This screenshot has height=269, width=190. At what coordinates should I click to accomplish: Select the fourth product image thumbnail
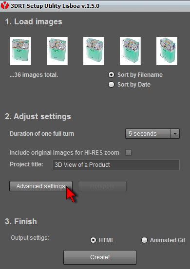130,51
